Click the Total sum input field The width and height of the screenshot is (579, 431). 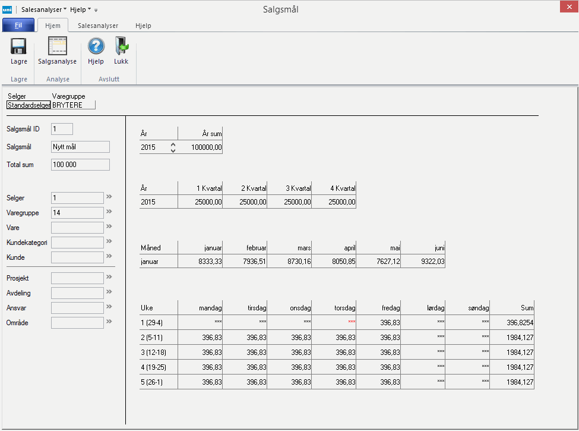click(x=80, y=165)
